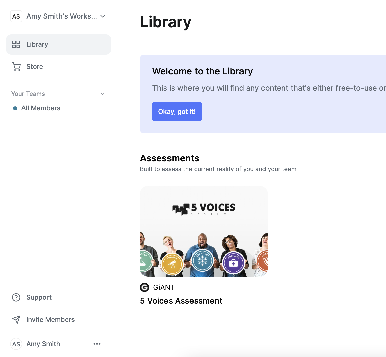This screenshot has width=386, height=357.
Task: Click the Invite Members paper plane icon
Action: pos(16,320)
